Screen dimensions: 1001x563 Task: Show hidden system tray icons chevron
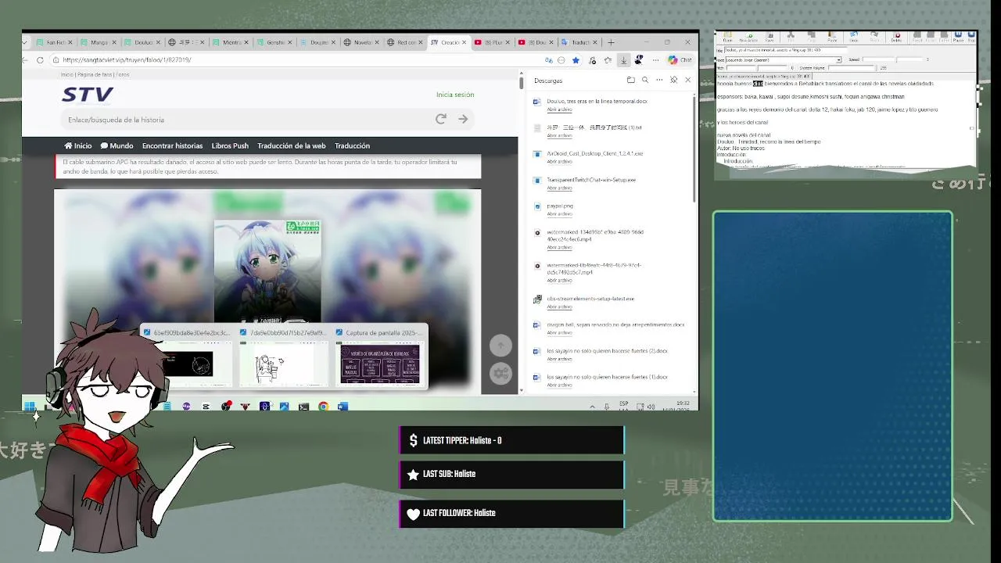click(x=592, y=406)
